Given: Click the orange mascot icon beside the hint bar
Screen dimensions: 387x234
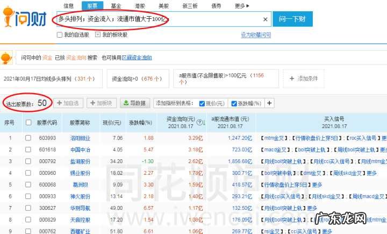Looking at the screenshot, I should pyautogui.click(x=6, y=58).
